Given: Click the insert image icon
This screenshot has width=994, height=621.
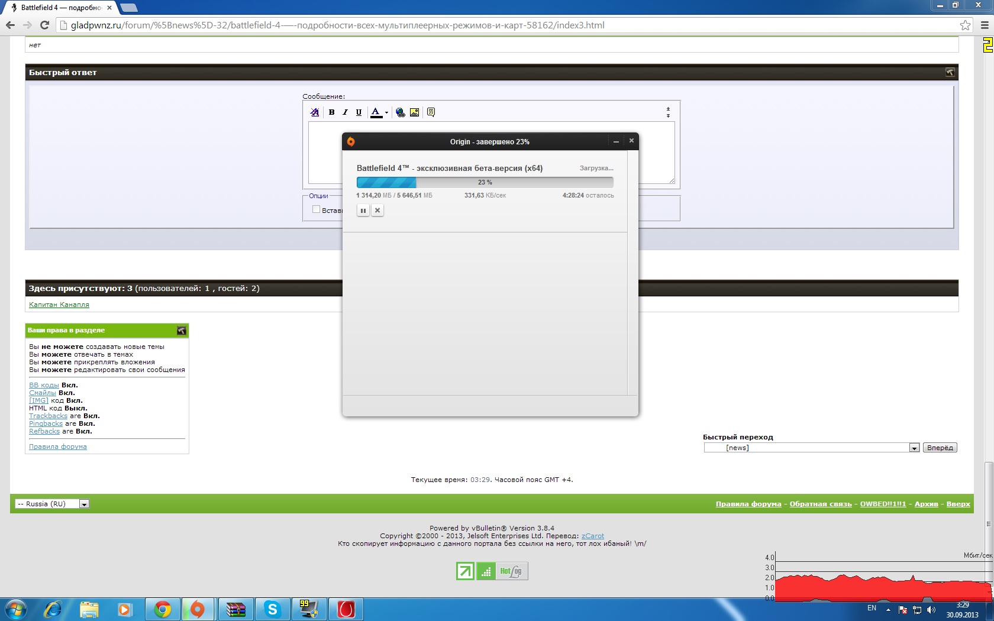Looking at the screenshot, I should [414, 112].
